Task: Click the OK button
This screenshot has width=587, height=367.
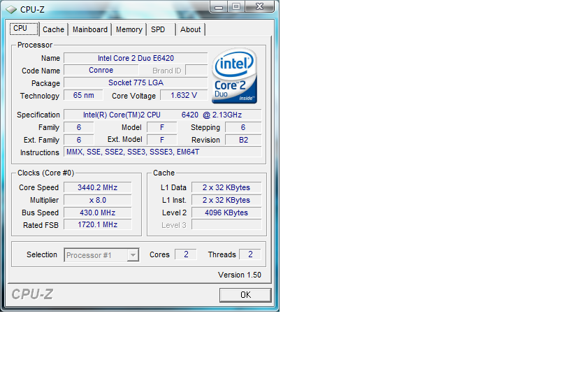Action: point(245,295)
